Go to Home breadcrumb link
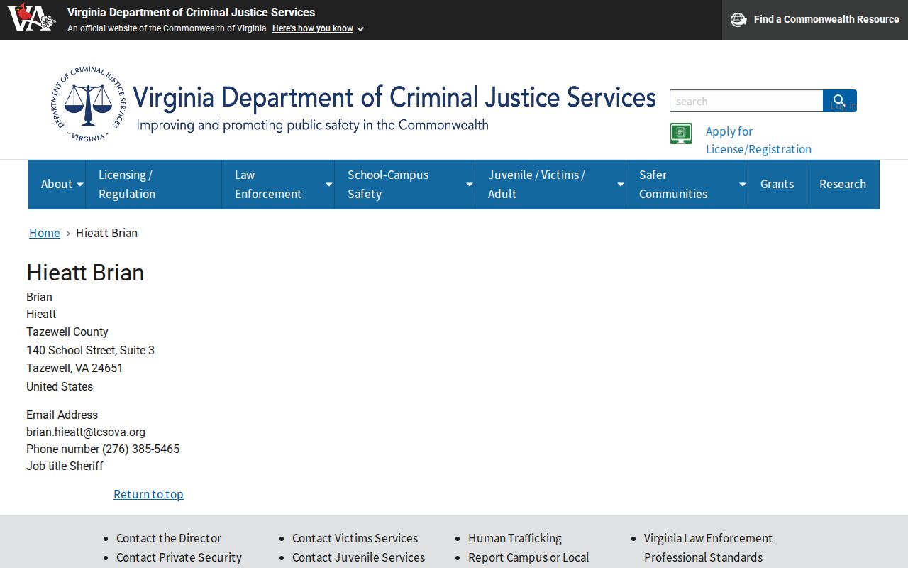The width and height of the screenshot is (908, 568). [x=45, y=233]
